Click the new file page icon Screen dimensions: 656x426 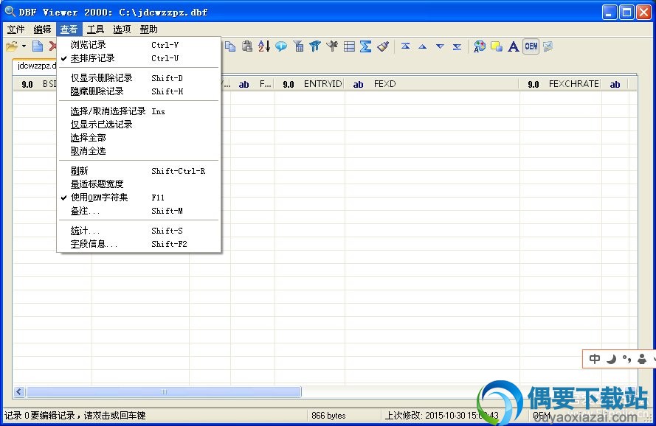[x=38, y=46]
